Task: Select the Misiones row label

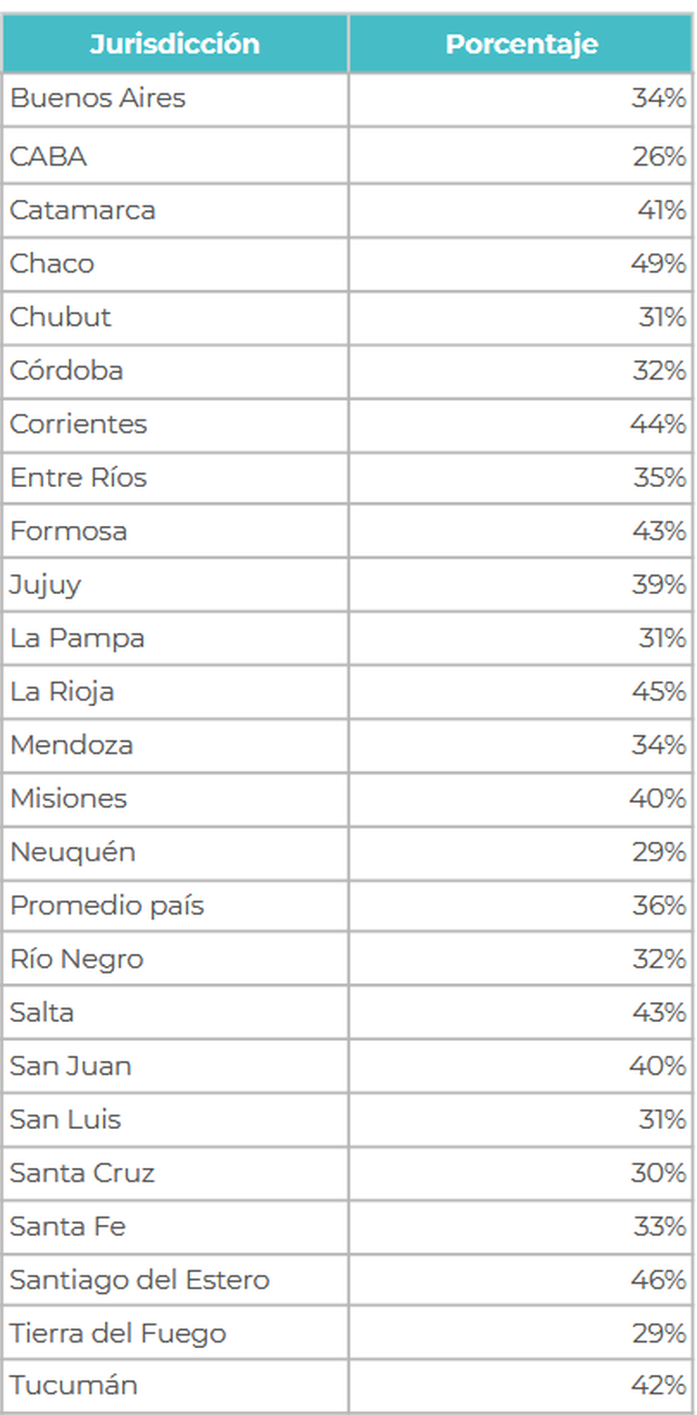Action: pos(69,798)
